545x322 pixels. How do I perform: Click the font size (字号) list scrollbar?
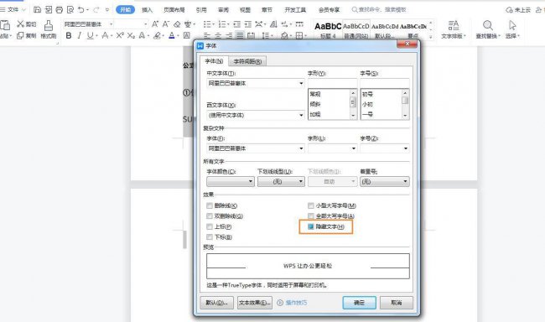405,104
